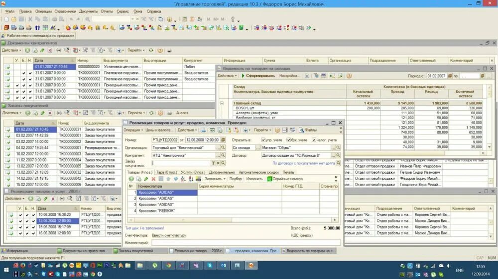Screen dimensions: 498x279
Task: Sort ascending icon in the goods table toolbar
Action: [183, 179]
